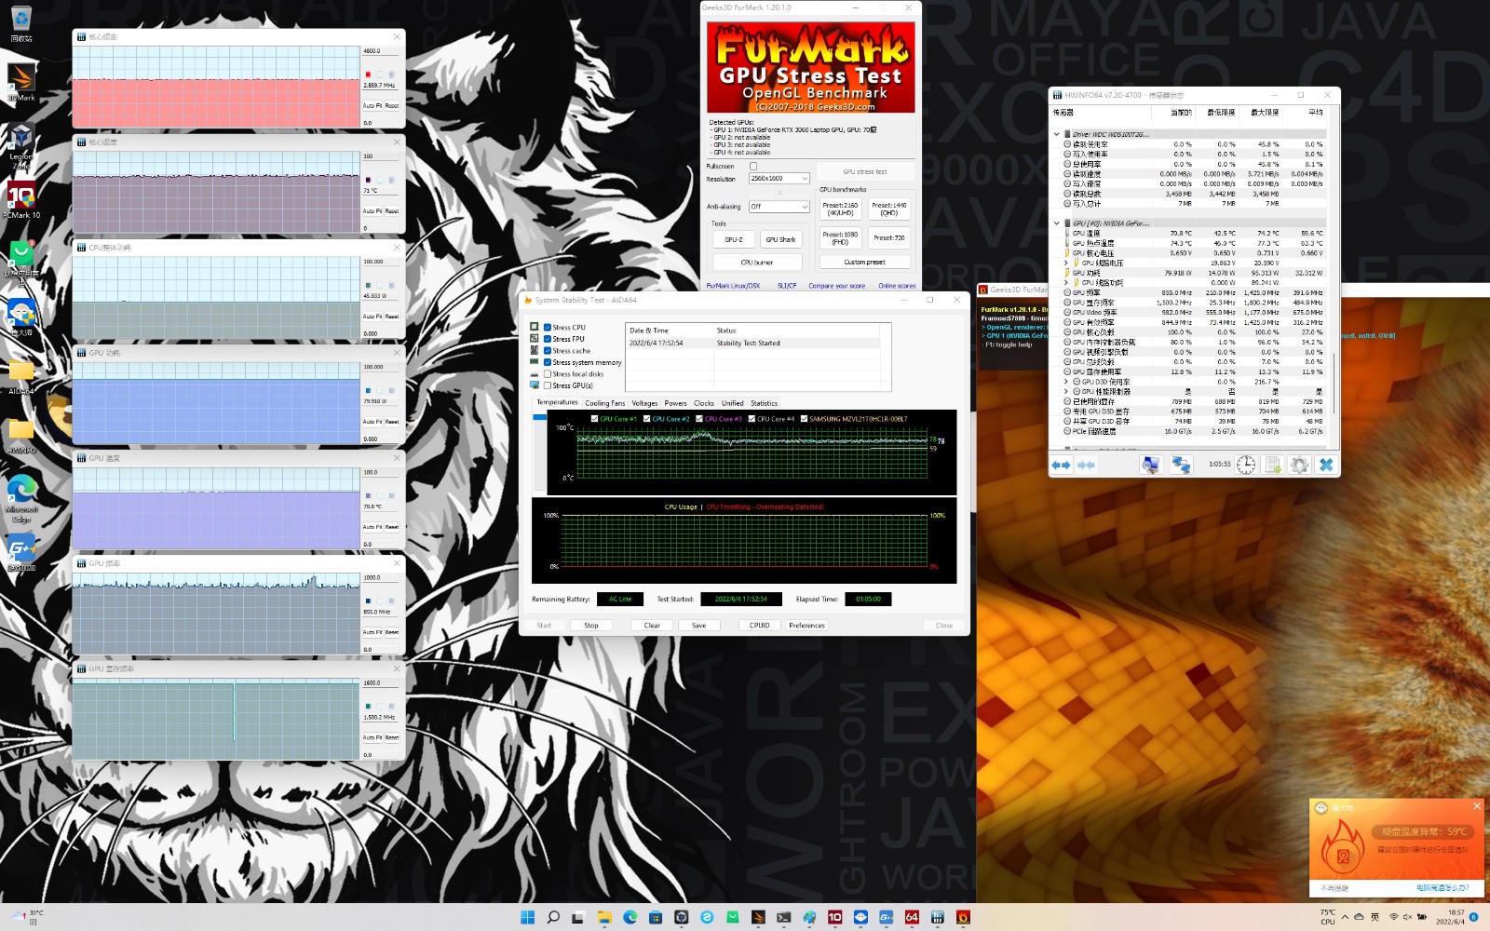The height and width of the screenshot is (931, 1490).
Task: Close the orange temperature warning popup
Action: click(1476, 805)
